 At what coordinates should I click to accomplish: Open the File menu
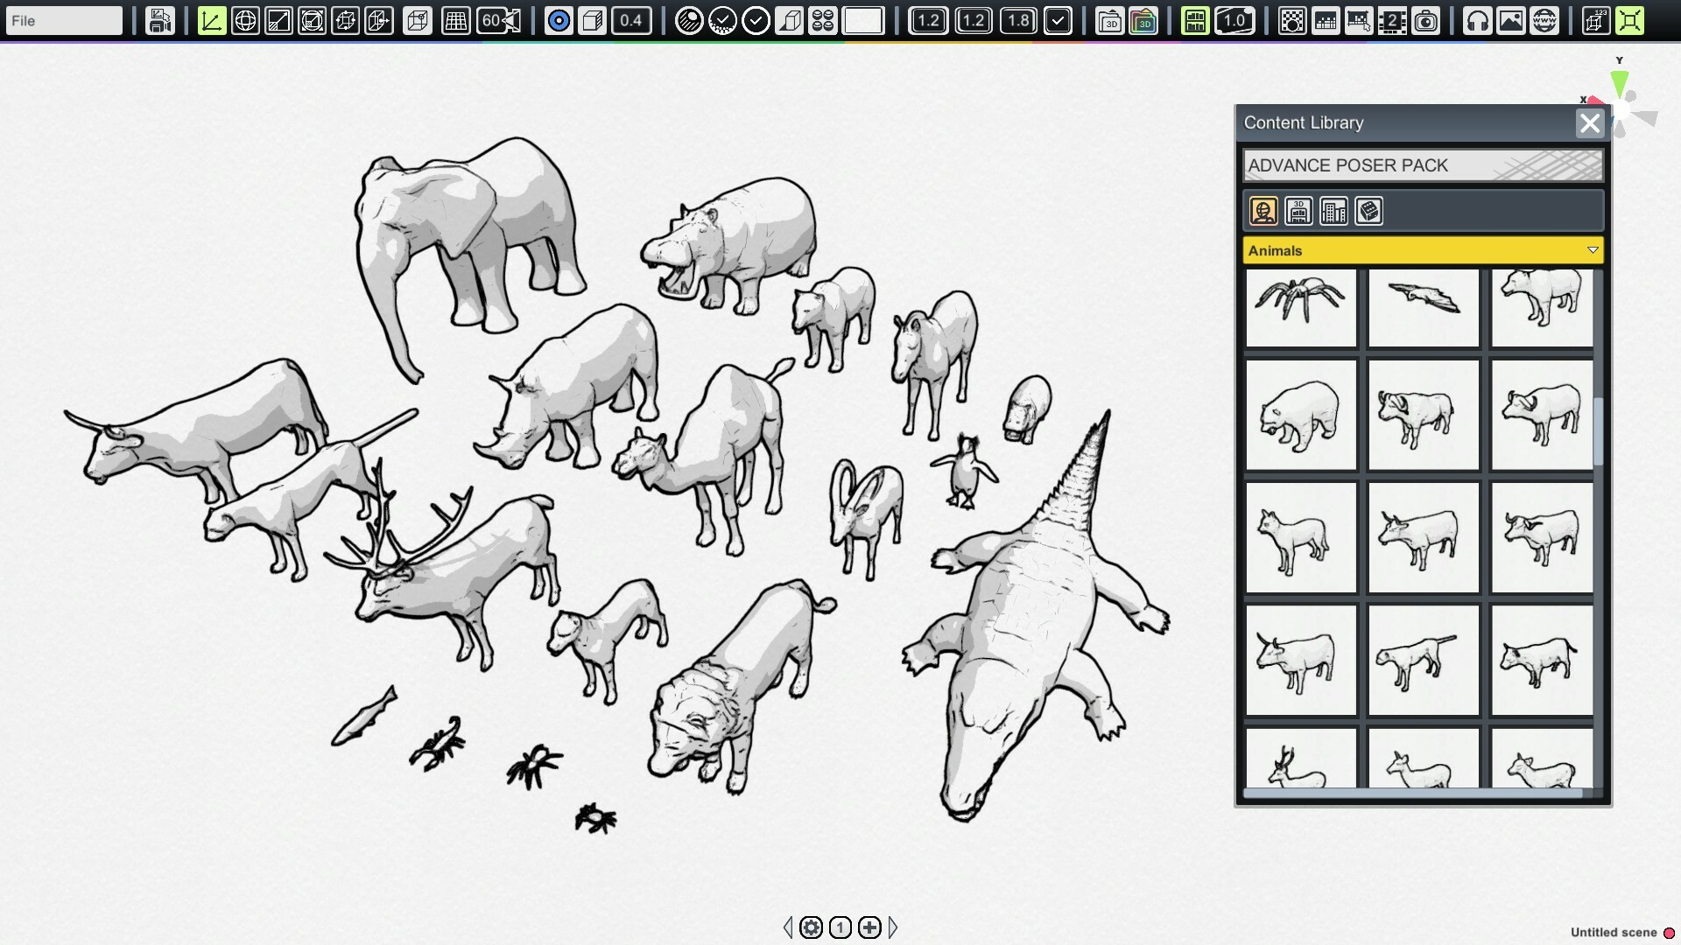[x=63, y=20]
